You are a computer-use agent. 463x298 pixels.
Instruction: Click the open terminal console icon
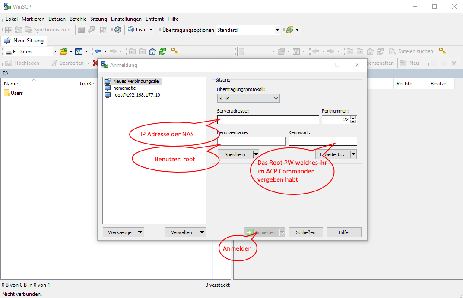(x=81, y=30)
